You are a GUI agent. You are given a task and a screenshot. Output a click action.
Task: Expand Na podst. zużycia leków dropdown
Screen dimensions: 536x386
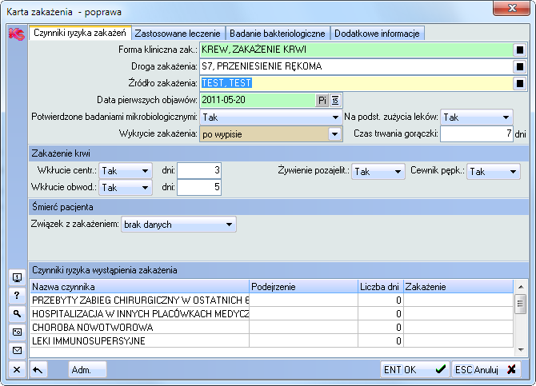click(x=506, y=117)
